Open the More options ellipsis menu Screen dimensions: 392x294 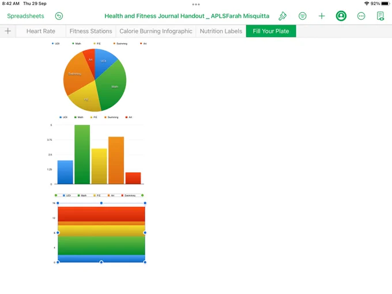(x=361, y=16)
